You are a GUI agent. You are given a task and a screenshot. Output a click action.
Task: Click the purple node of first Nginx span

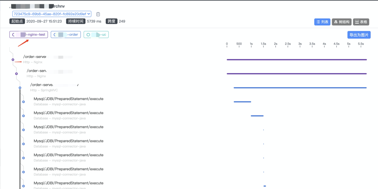[13, 60]
